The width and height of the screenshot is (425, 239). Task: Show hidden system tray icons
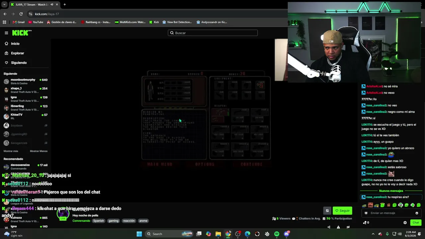click(x=373, y=234)
